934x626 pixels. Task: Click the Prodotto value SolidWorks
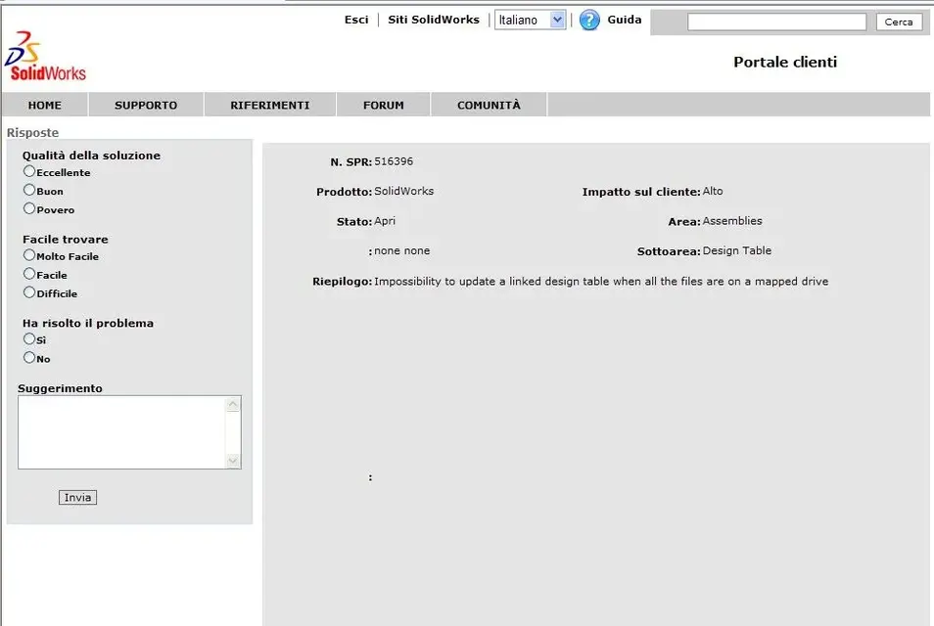point(404,192)
